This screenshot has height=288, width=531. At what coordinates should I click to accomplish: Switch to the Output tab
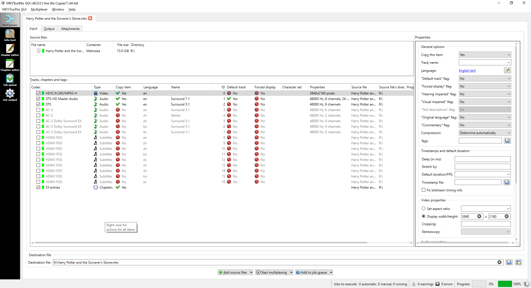coord(49,29)
